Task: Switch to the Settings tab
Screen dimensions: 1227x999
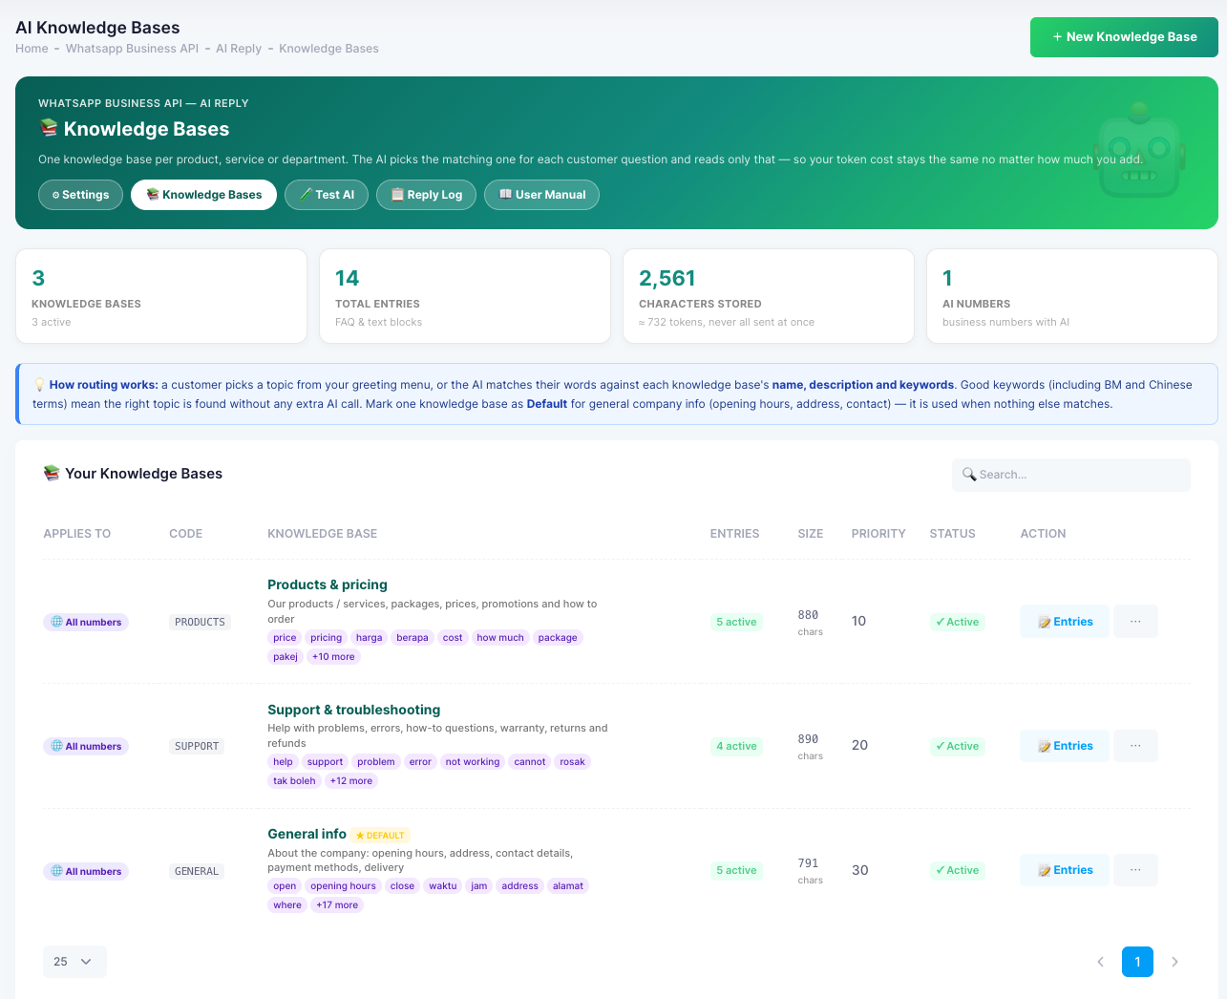Action: point(80,195)
